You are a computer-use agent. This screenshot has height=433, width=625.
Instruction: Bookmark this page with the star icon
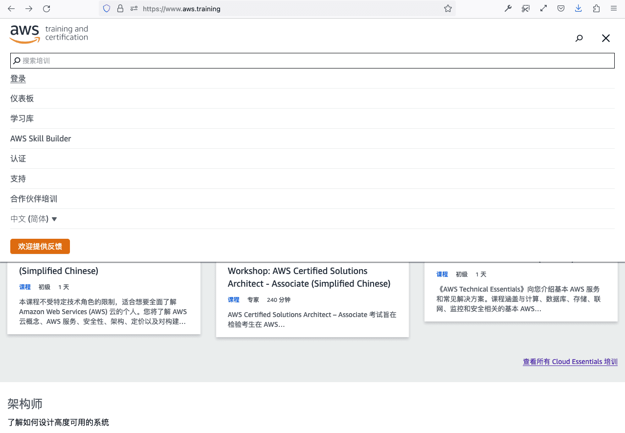tap(447, 8)
